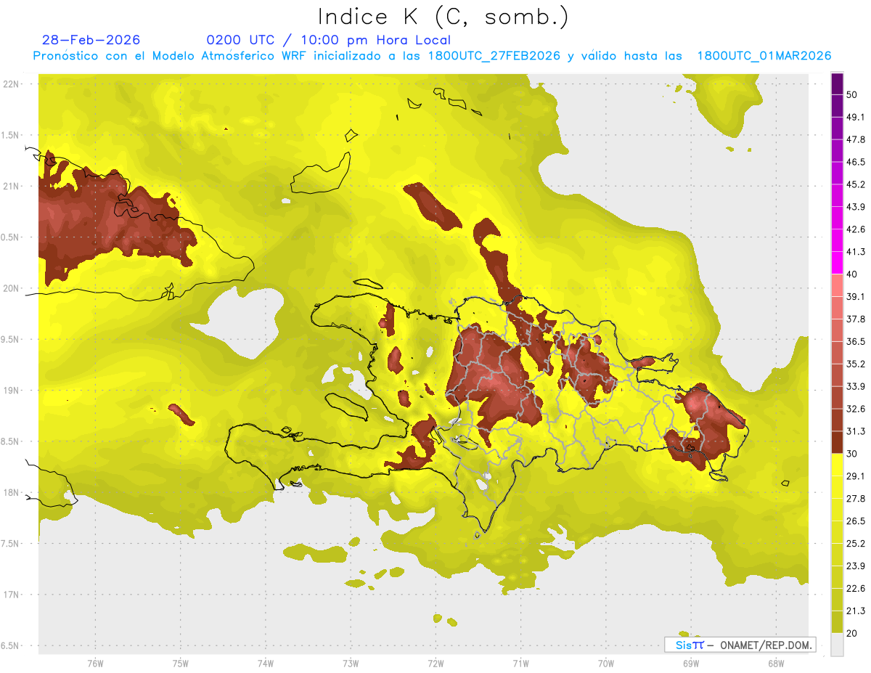
Task: Click the '75W' longitude label
Action: (x=180, y=664)
